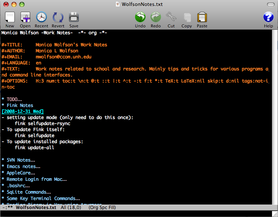Open a file with the Open icon
Image resolution: width=278 pixels, height=217 pixels.
tap(25, 17)
